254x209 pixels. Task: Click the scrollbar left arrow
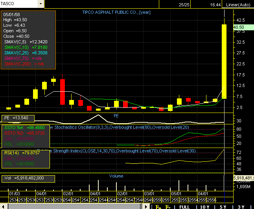pyautogui.click(x=3, y=207)
